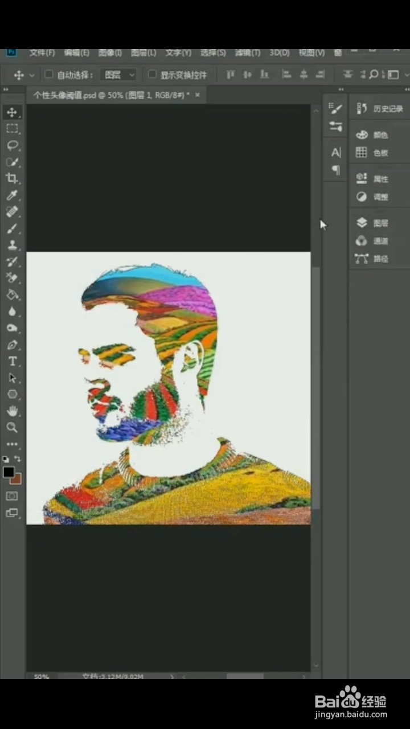Screen dimensions: 410x729
Task: Select the Move tool in the toolbox
Action: pyautogui.click(x=12, y=112)
